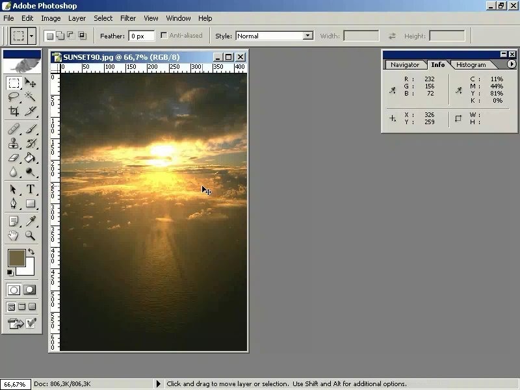Screen dimensions: 520x390
Task: Choose Full Screen mode
Action: click(32, 307)
